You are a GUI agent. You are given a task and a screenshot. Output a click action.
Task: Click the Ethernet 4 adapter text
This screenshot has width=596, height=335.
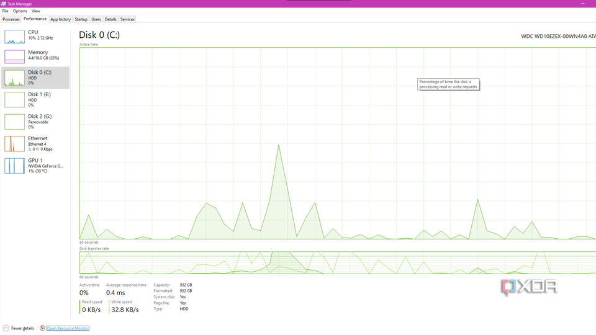tap(37, 144)
